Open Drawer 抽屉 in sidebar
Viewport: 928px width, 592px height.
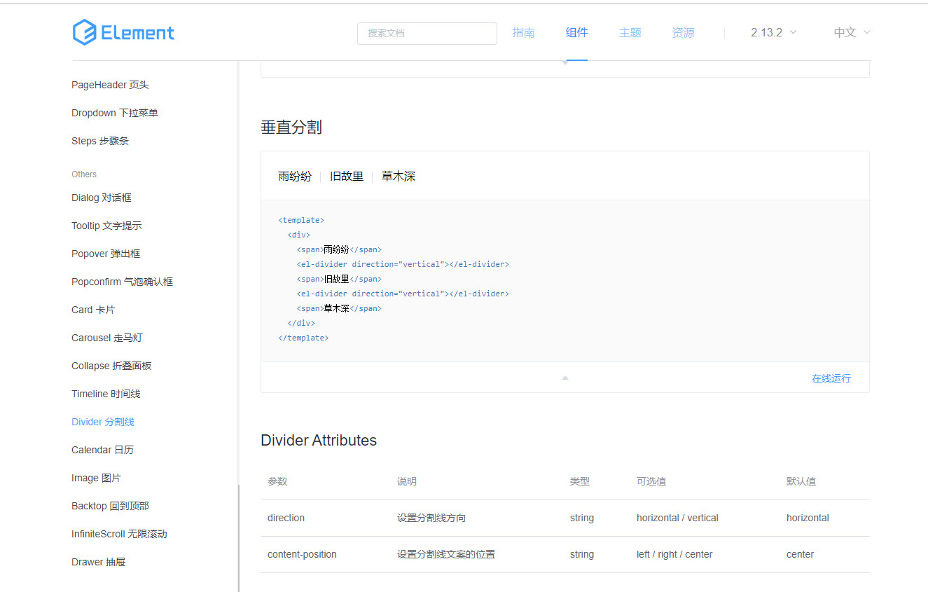pos(98,562)
